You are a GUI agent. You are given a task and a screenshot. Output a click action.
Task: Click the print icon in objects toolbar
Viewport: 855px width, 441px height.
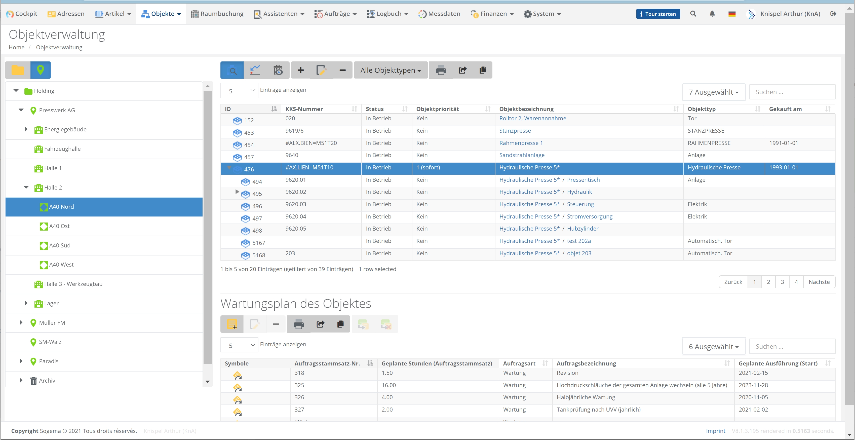(441, 70)
